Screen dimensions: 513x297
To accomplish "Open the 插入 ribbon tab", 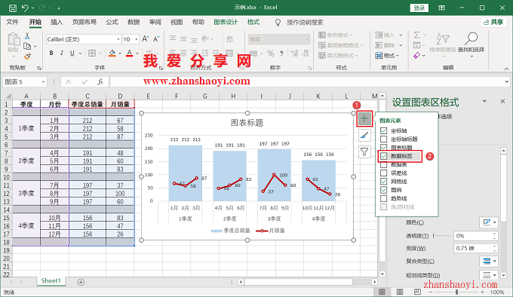I will pyautogui.click(x=57, y=22).
